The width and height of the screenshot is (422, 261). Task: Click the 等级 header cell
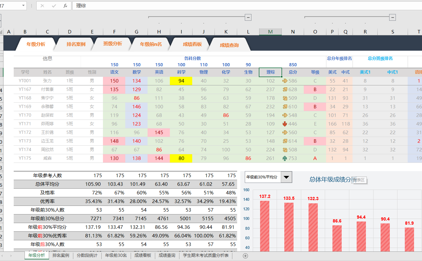[315, 72]
